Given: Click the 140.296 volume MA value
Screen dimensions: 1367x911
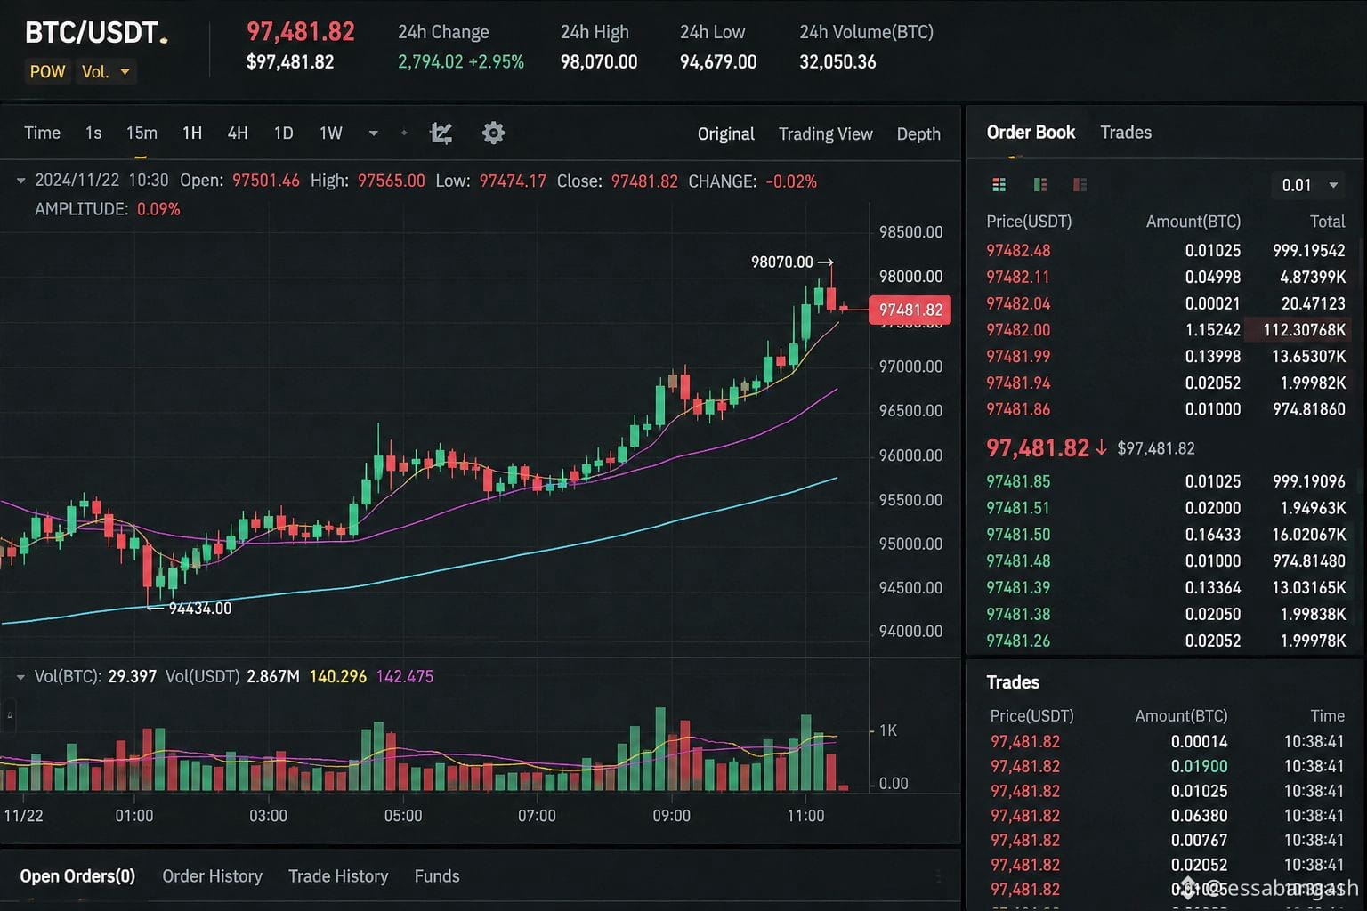Looking at the screenshot, I should (338, 677).
